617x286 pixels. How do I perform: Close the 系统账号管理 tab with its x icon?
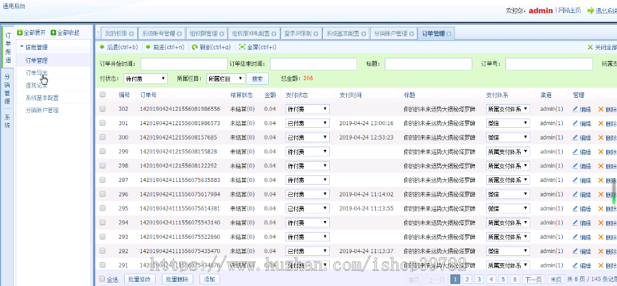pos(180,33)
